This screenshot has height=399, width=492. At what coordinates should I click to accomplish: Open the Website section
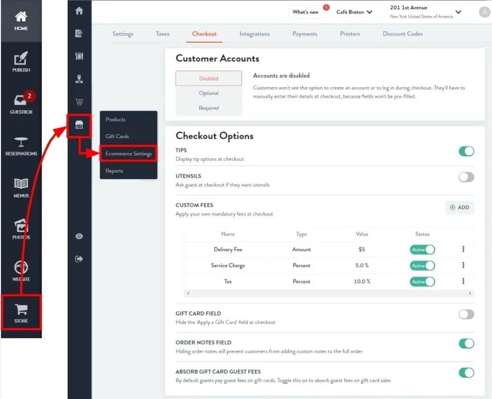pos(21,271)
